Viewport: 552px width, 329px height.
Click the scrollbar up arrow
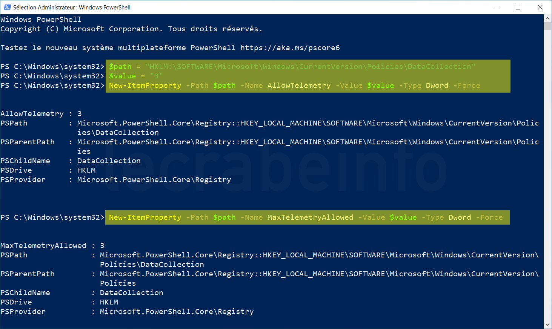coord(548,18)
